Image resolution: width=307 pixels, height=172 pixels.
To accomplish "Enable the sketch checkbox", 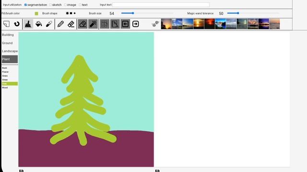I will [50, 5].
